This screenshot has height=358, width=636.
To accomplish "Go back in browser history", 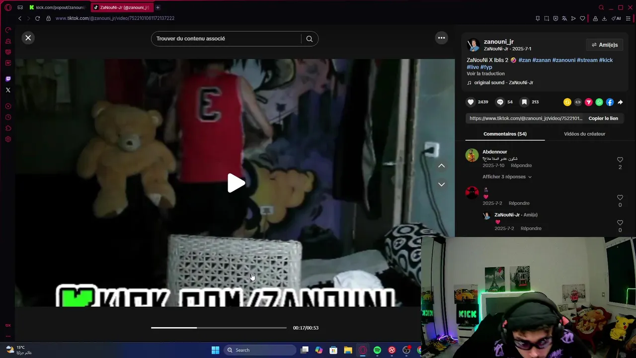I will coord(20,18).
